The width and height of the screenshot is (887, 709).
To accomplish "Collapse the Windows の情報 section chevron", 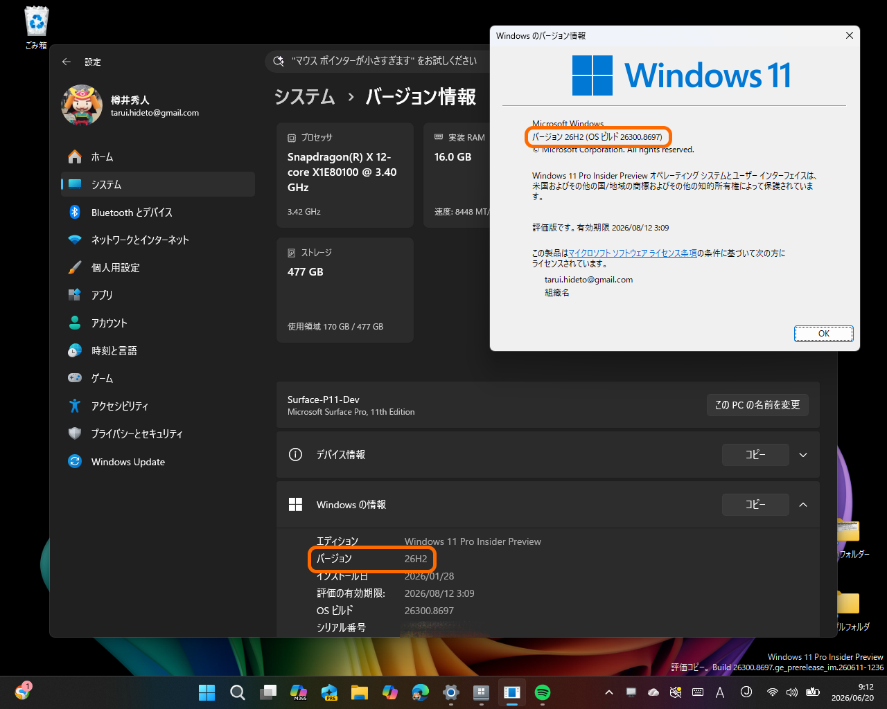I will pos(803,505).
